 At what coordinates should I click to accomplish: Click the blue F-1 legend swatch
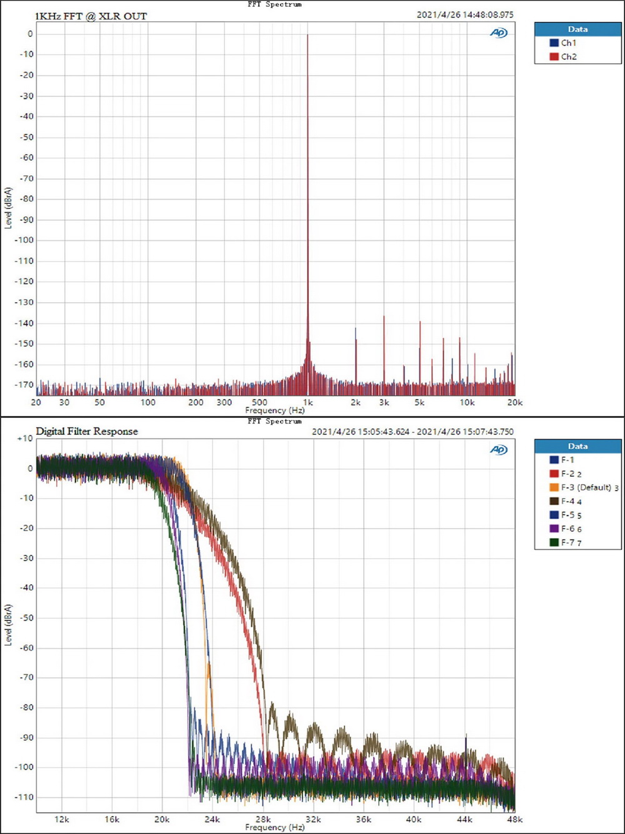coord(554,460)
